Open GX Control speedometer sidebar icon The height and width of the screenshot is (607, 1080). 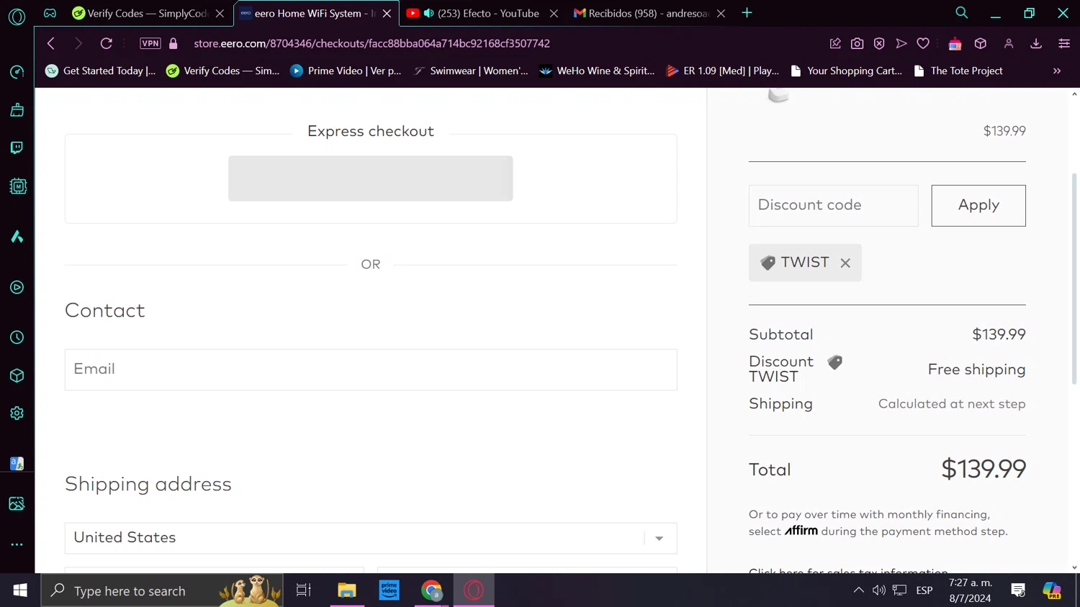(17, 72)
